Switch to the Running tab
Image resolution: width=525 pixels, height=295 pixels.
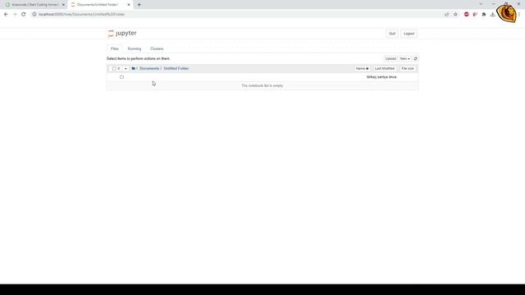(x=135, y=49)
